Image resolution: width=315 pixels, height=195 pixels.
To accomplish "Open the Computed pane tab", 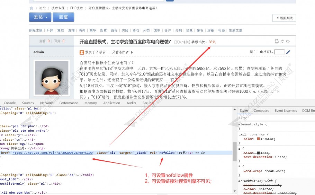I will click(x=262, y=110).
